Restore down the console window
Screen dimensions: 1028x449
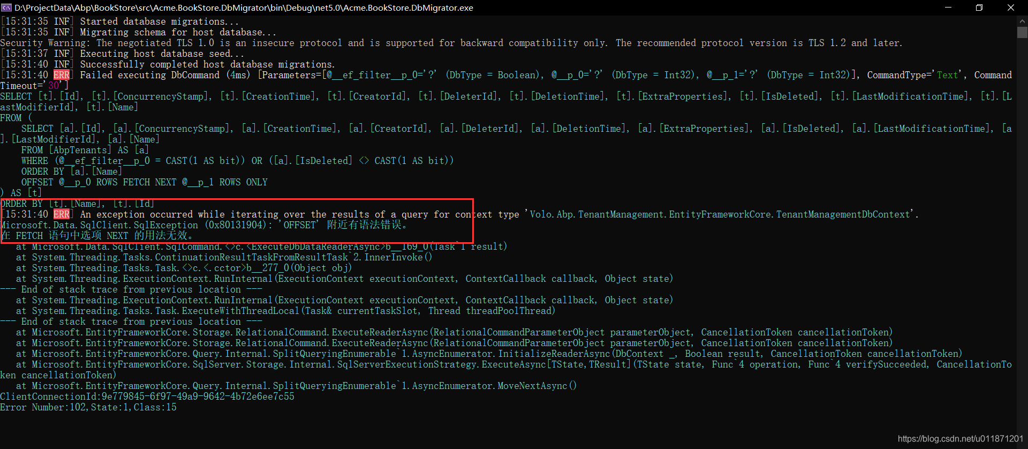pos(979,8)
